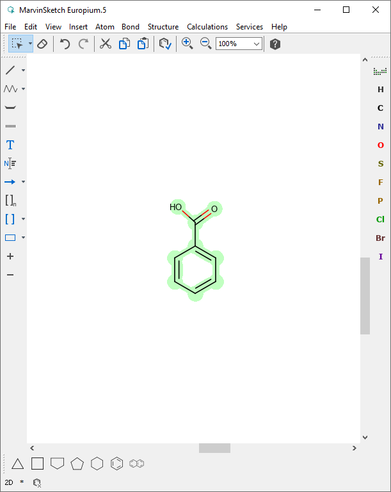Screen dimensions: 391x492
Task: Toggle the periodic table button
Action: [x=380, y=71]
